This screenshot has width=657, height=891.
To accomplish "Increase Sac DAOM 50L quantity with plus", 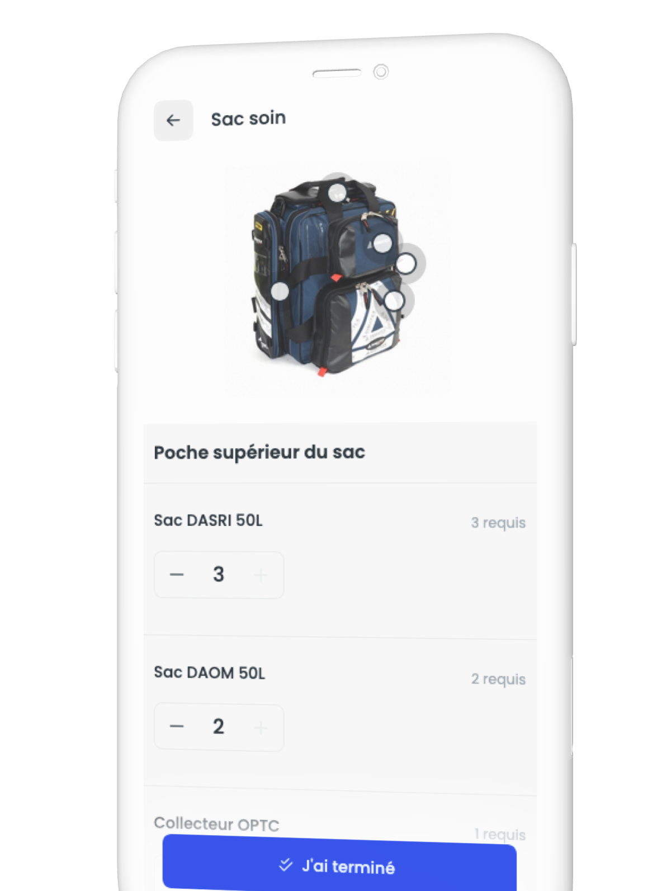I will point(261,728).
